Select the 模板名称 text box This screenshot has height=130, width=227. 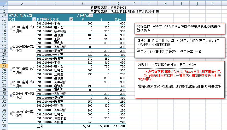coord(179,28)
